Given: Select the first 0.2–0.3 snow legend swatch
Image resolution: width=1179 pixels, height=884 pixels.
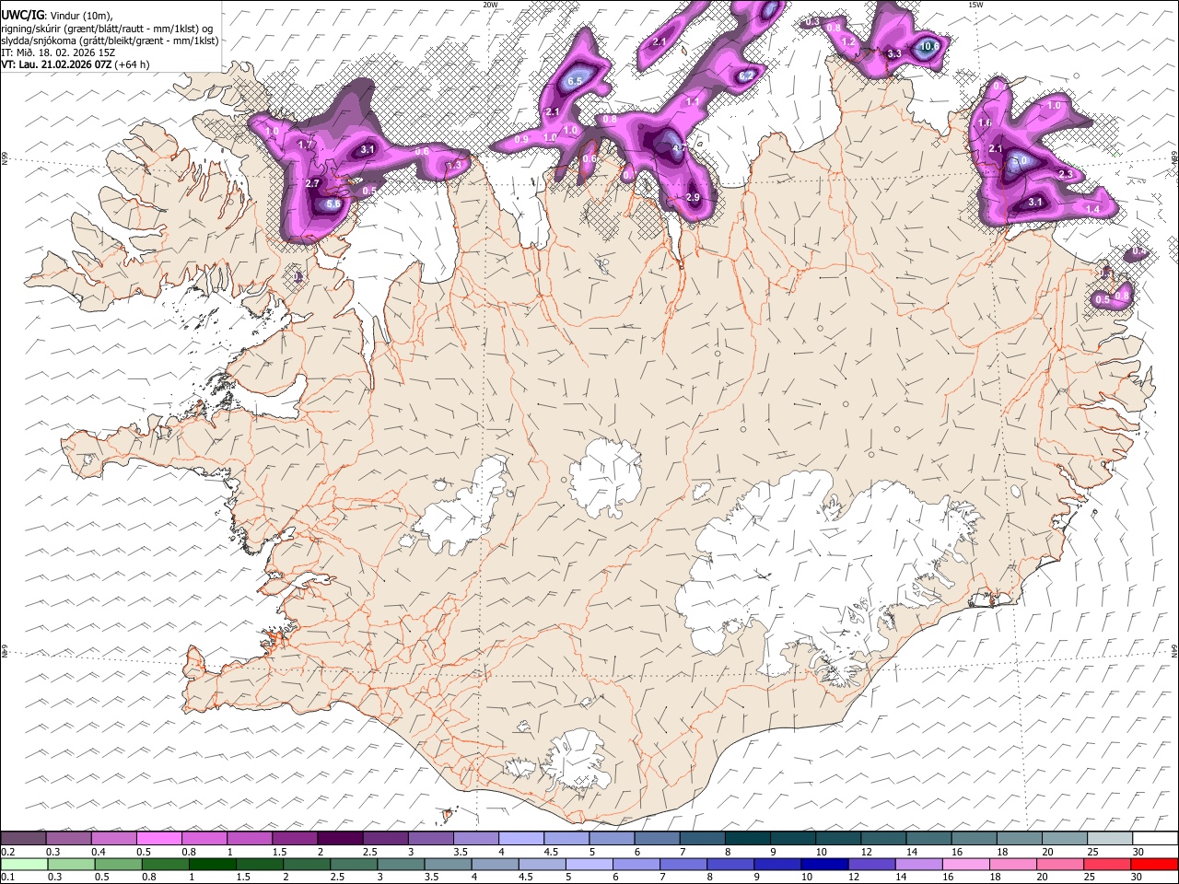Looking at the screenshot, I should point(23,839).
